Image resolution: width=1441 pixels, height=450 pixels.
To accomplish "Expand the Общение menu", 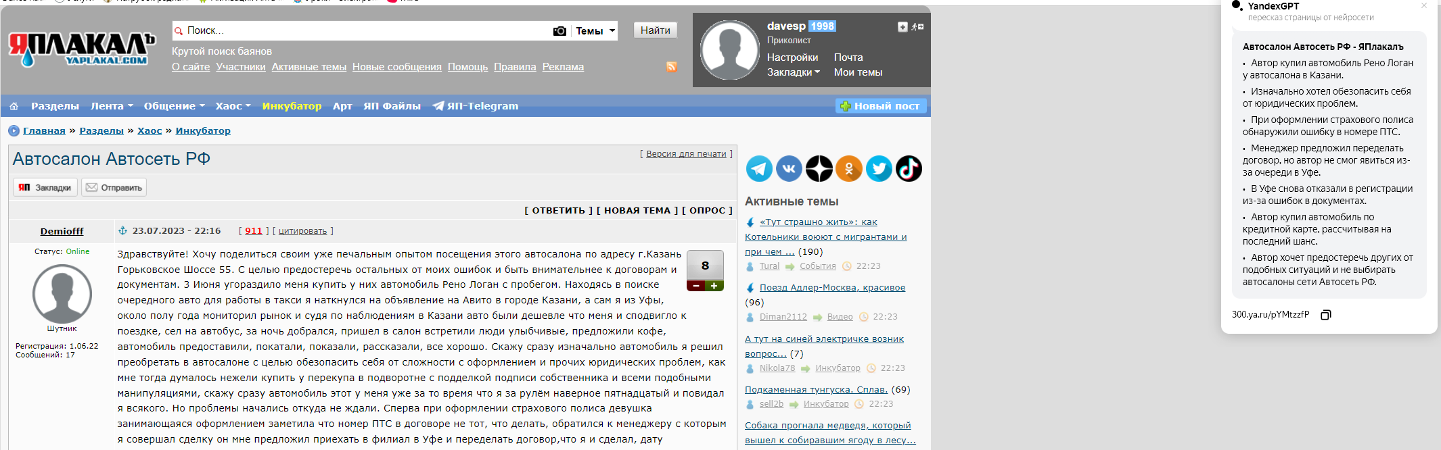I will 174,106.
